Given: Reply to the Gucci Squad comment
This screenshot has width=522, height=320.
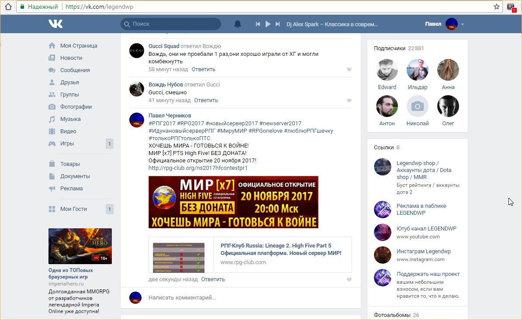Looking at the screenshot, I should coord(204,69).
